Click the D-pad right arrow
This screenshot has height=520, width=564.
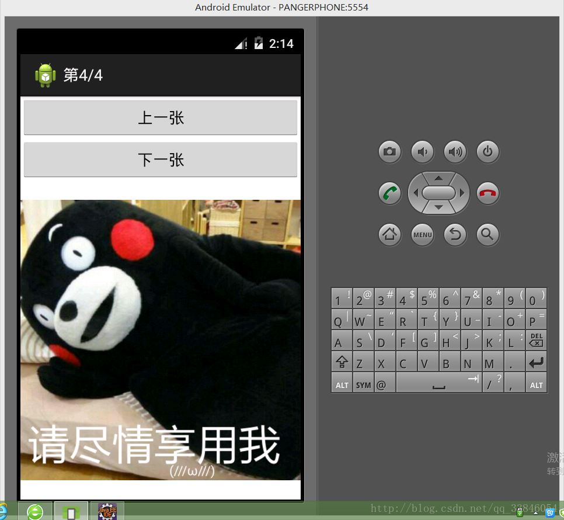point(462,193)
